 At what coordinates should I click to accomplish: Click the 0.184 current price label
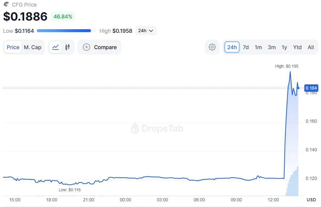312,88
